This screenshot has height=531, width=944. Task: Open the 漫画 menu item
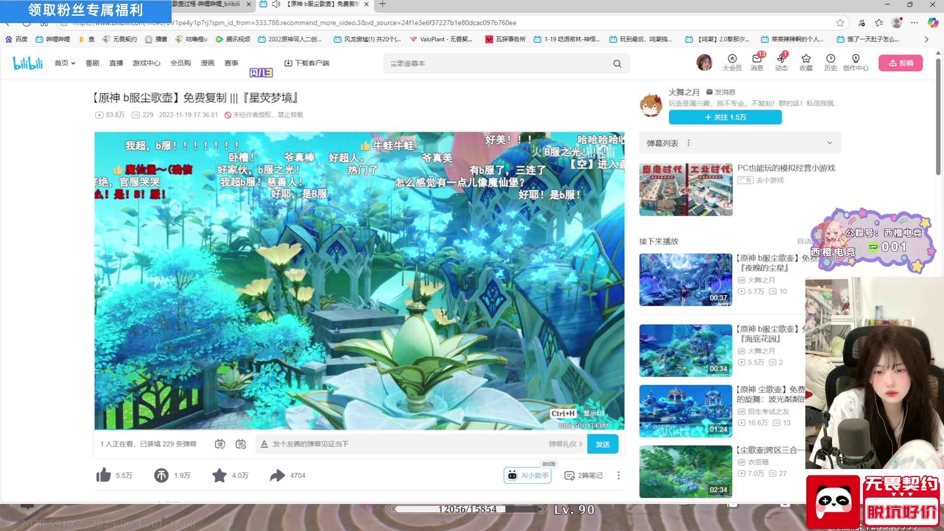(207, 63)
